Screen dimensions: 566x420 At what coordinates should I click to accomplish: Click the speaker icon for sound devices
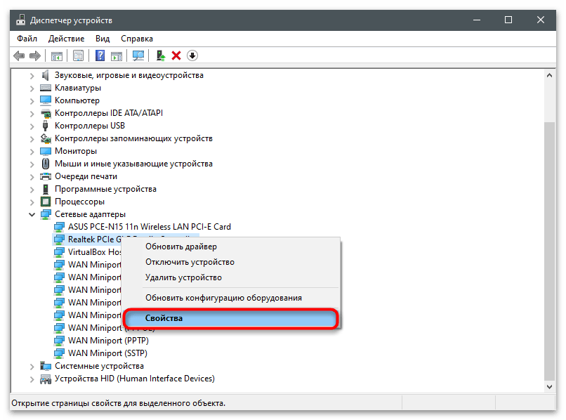click(x=45, y=75)
